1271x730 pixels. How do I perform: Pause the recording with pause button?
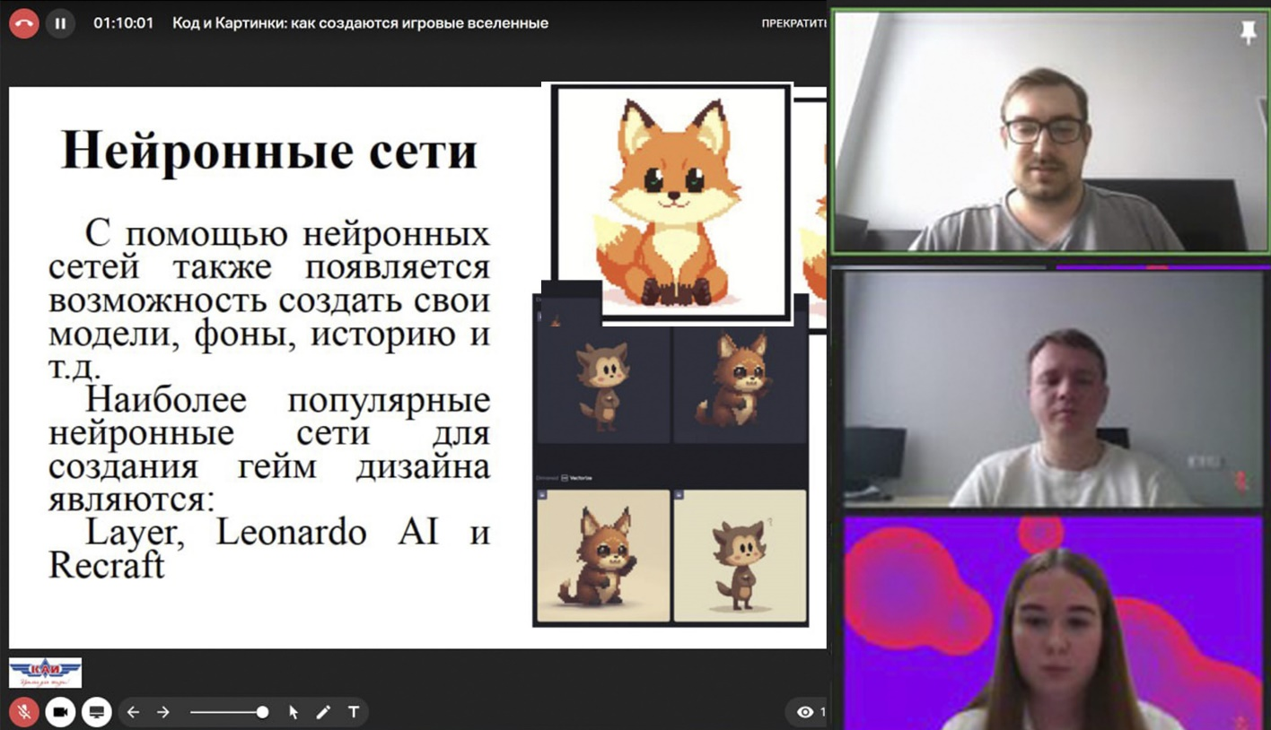[60, 23]
